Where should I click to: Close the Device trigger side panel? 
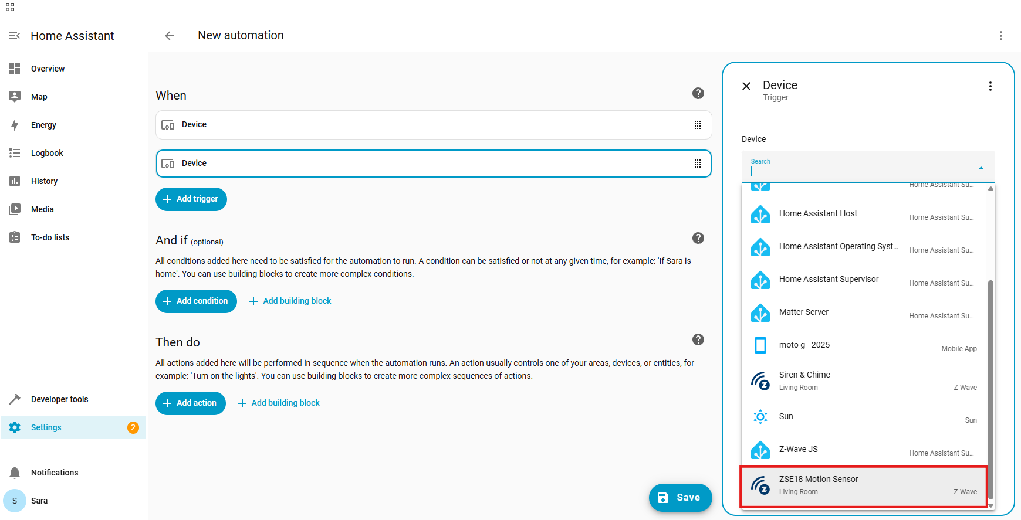coord(746,86)
